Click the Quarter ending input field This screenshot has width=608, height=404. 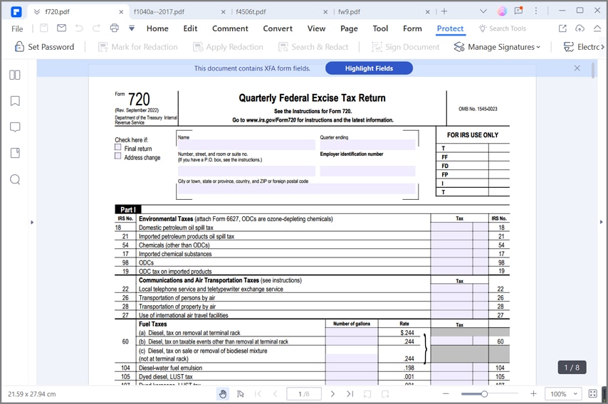pyautogui.click(x=367, y=145)
